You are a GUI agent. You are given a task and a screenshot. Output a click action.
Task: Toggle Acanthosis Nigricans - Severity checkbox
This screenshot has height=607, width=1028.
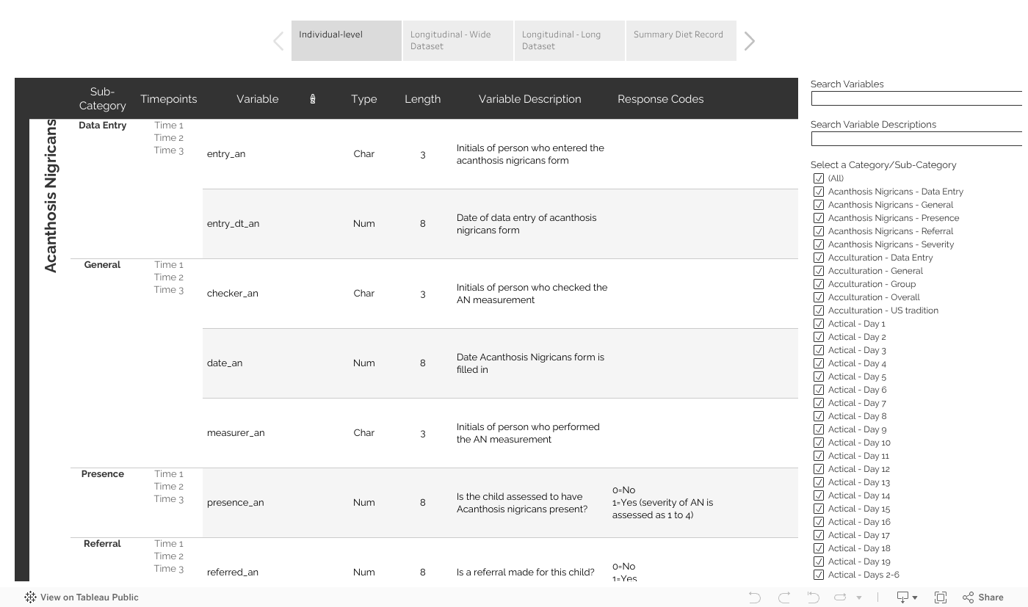(819, 244)
